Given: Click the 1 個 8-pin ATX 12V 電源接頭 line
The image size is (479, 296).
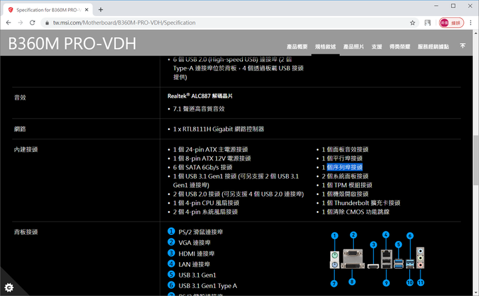Looking at the screenshot, I should [212, 159].
